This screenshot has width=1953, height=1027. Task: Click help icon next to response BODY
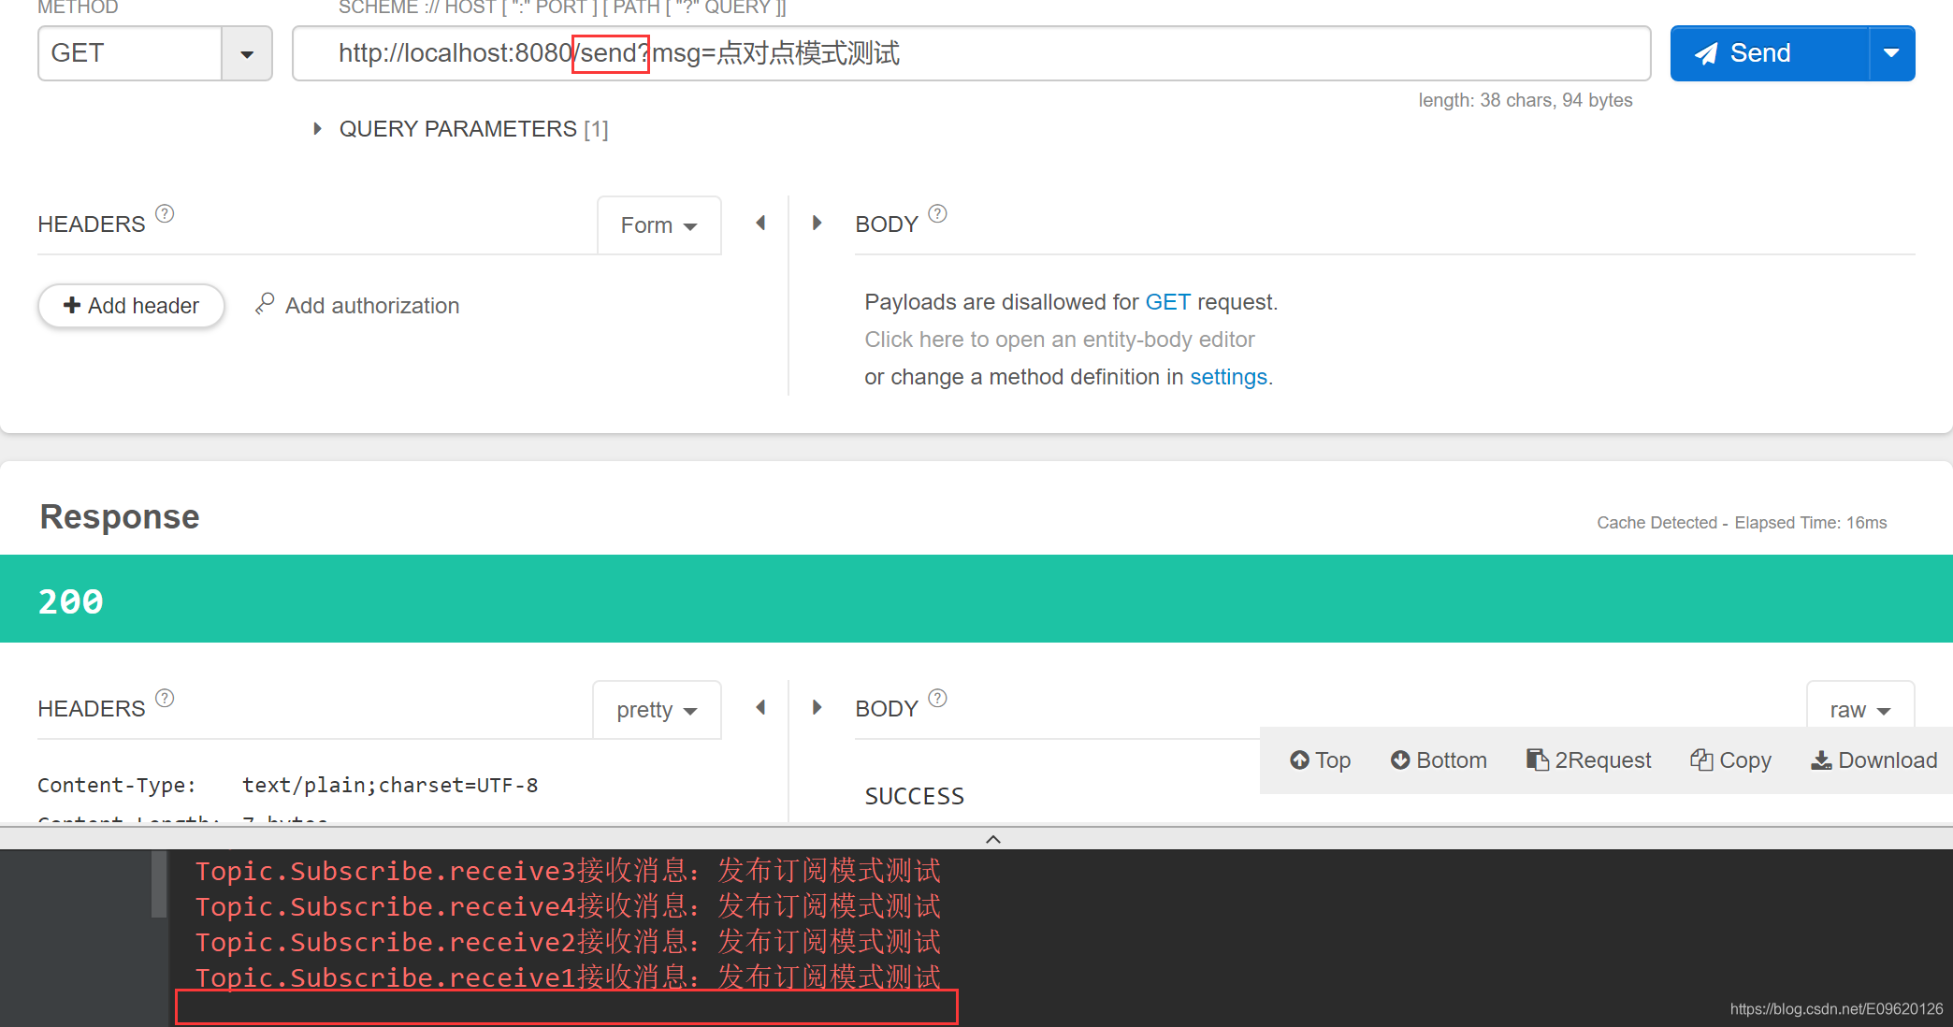pos(937,698)
